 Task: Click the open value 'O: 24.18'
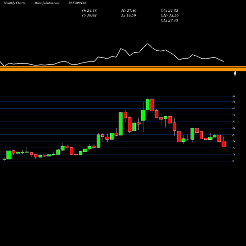pyautogui.click(x=89, y=10)
